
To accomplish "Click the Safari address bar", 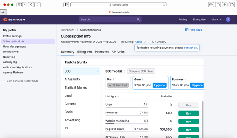I will coord(118,5).
